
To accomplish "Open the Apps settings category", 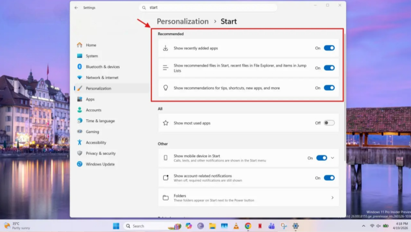I will (112, 99).
